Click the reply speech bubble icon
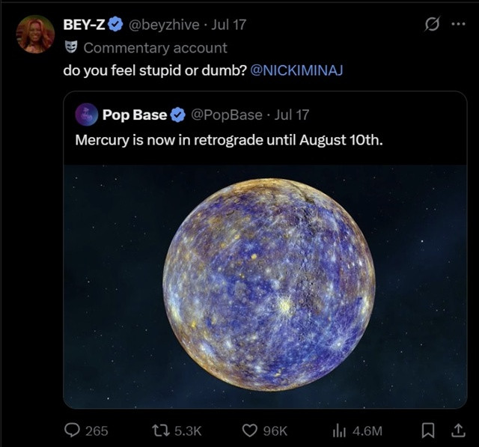 (72, 431)
